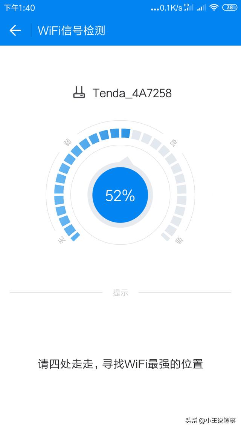
Task: Tap the 弱 label on the gauge
Action: point(67,142)
